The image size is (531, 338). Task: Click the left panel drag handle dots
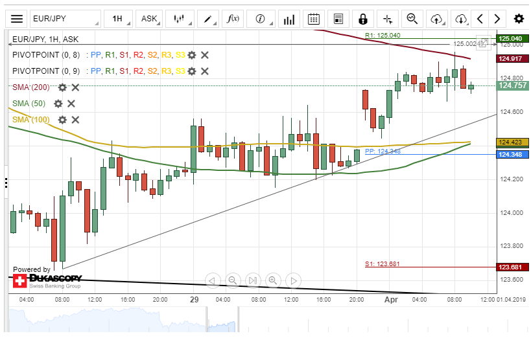pos(6,183)
